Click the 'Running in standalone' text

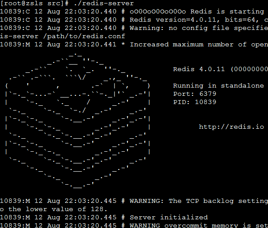219,85
